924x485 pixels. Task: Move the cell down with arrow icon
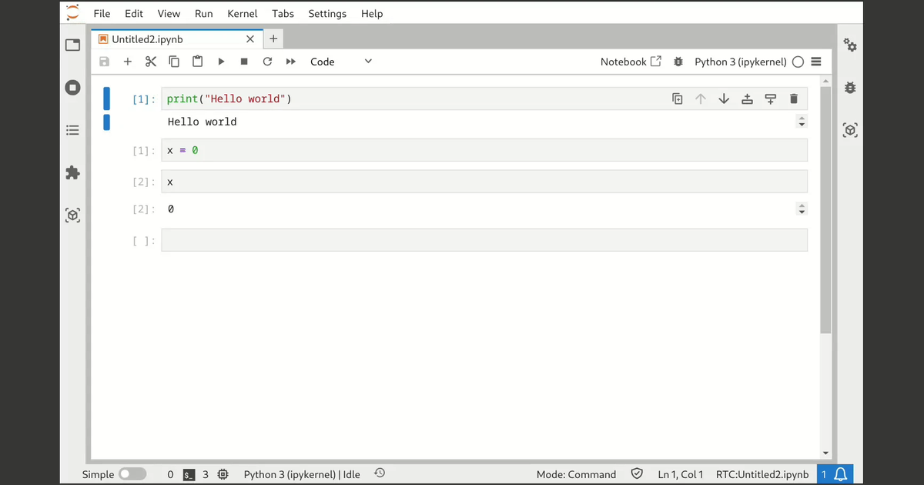(724, 99)
